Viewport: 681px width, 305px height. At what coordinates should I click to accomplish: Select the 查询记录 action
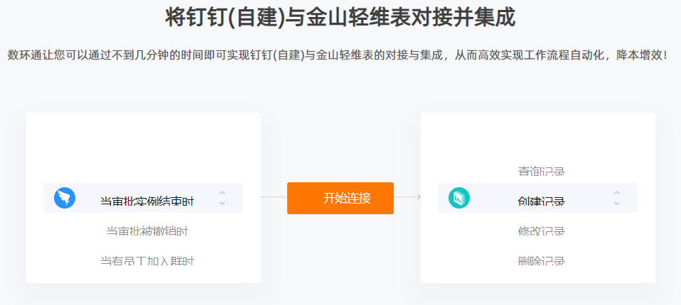click(x=541, y=172)
